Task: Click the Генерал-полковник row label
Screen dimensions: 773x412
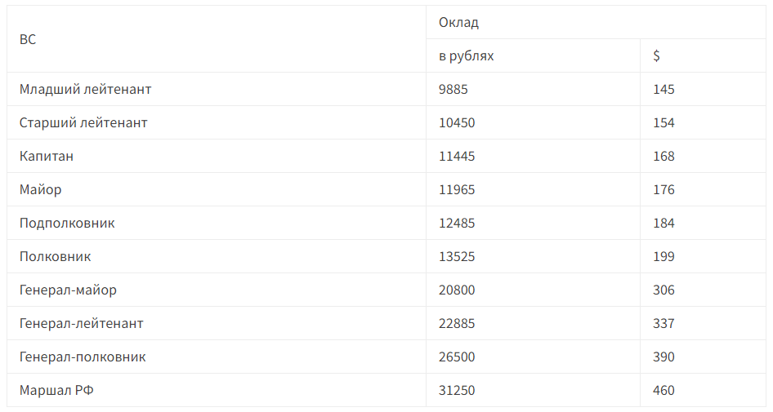Action: coord(83,357)
